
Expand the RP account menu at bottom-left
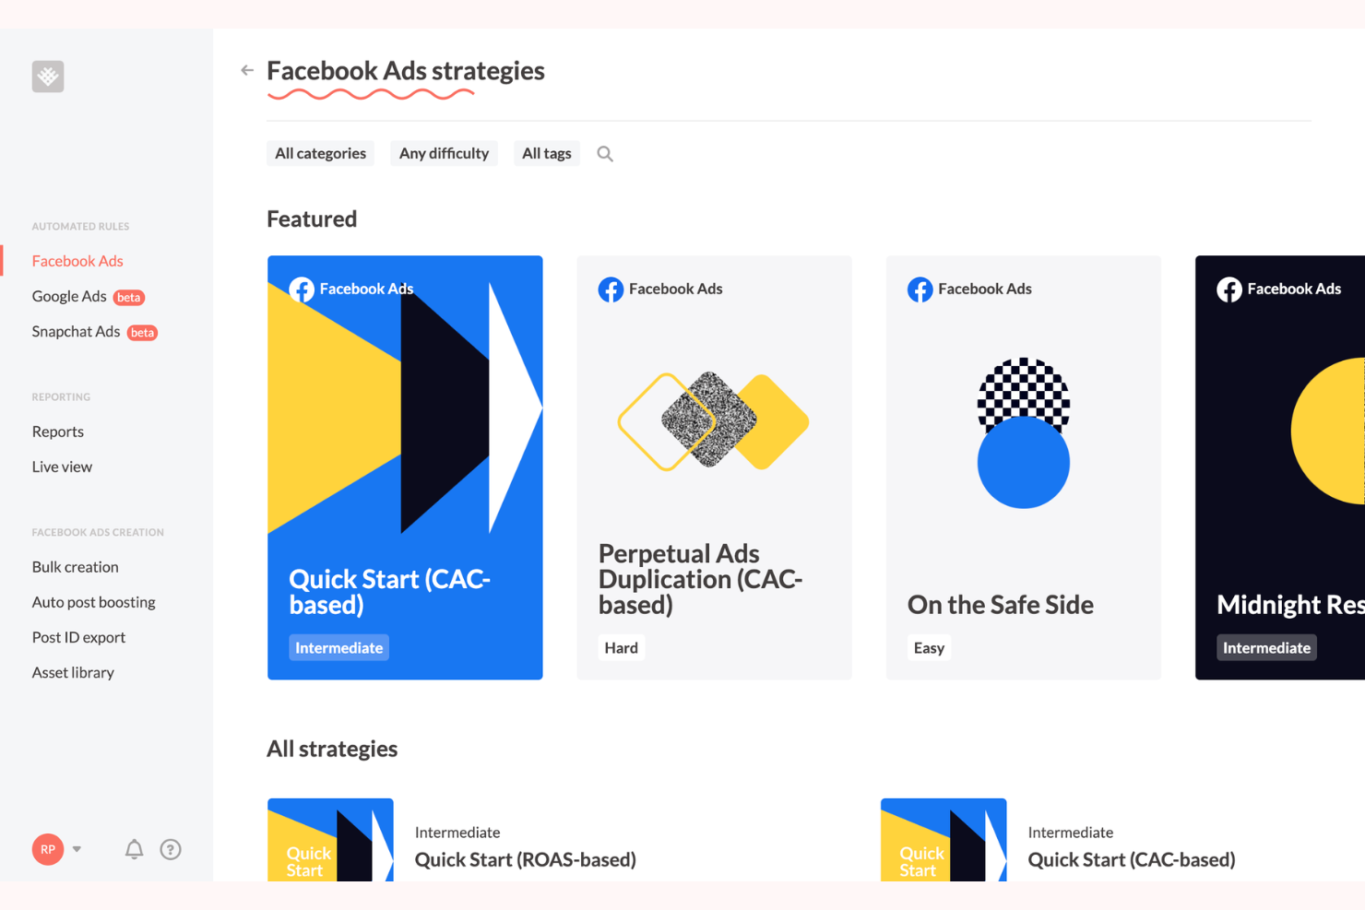57,849
